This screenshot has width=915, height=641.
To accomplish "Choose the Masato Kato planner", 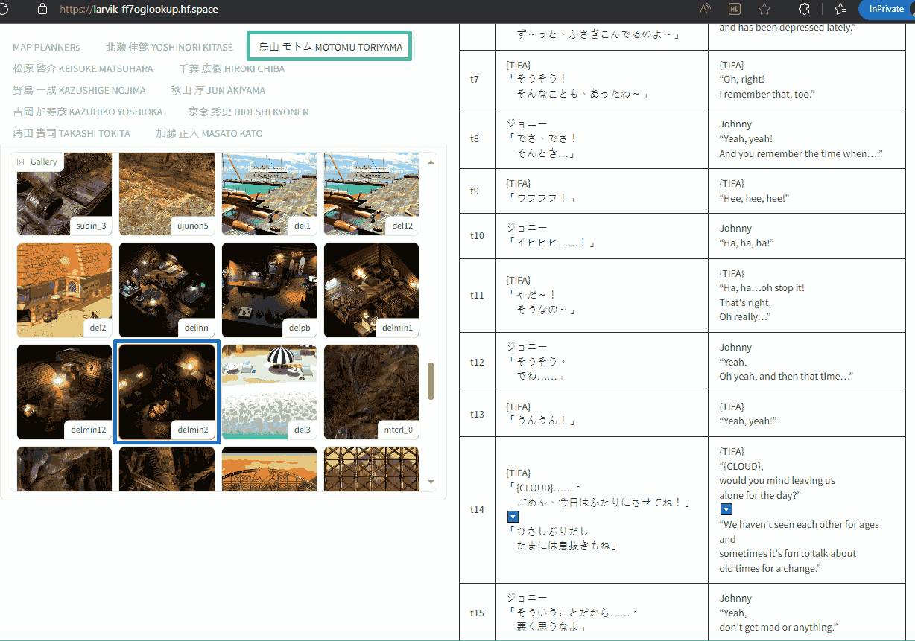I will tap(209, 133).
